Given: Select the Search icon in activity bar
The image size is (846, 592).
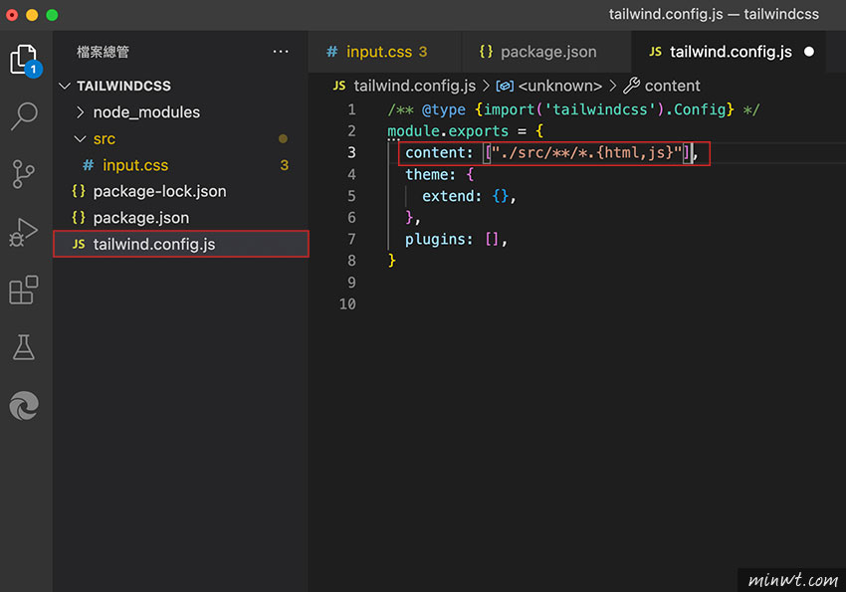Looking at the screenshot, I should point(24,116).
